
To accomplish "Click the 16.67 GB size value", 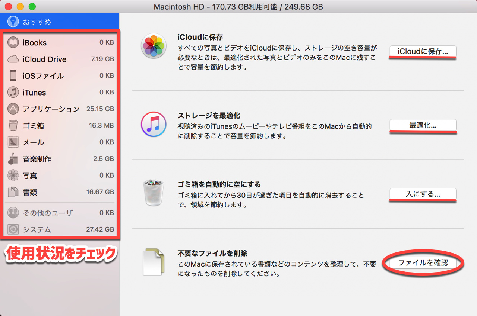I will coord(100,192).
